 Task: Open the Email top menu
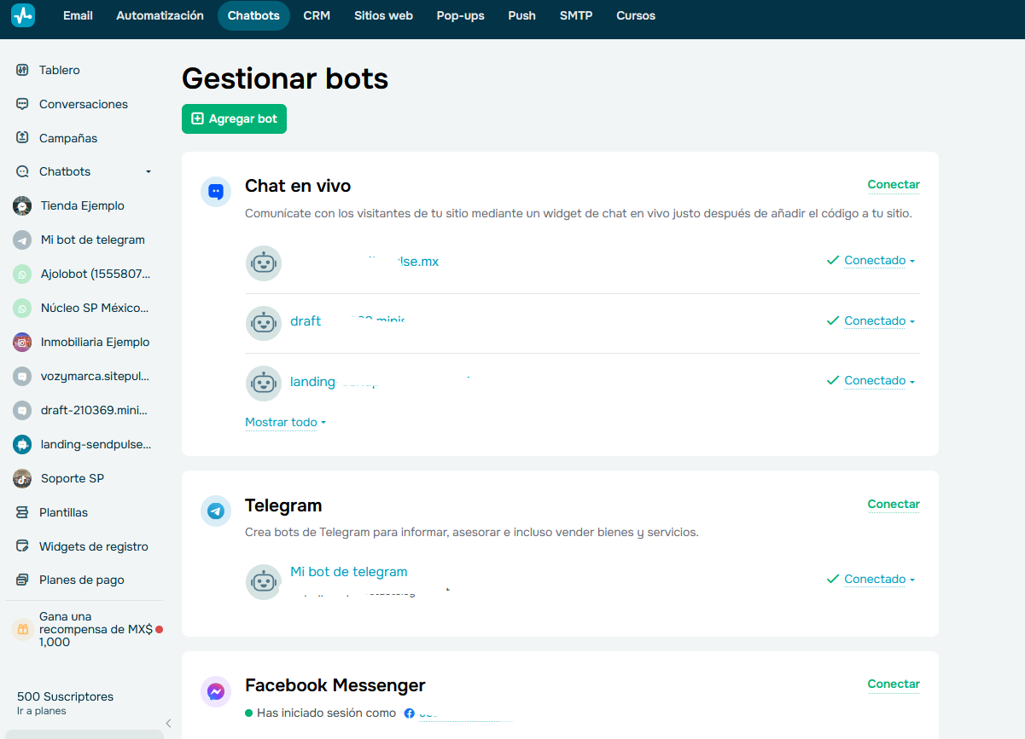pyautogui.click(x=78, y=15)
